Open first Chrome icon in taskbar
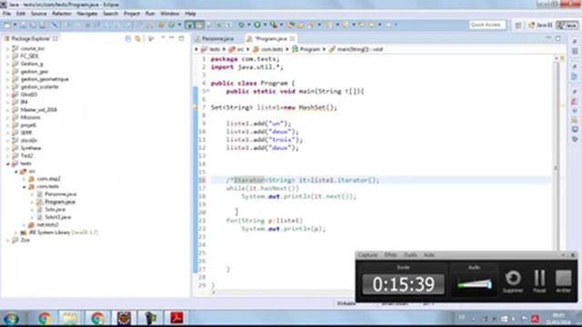 pyautogui.click(x=45, y=318)
